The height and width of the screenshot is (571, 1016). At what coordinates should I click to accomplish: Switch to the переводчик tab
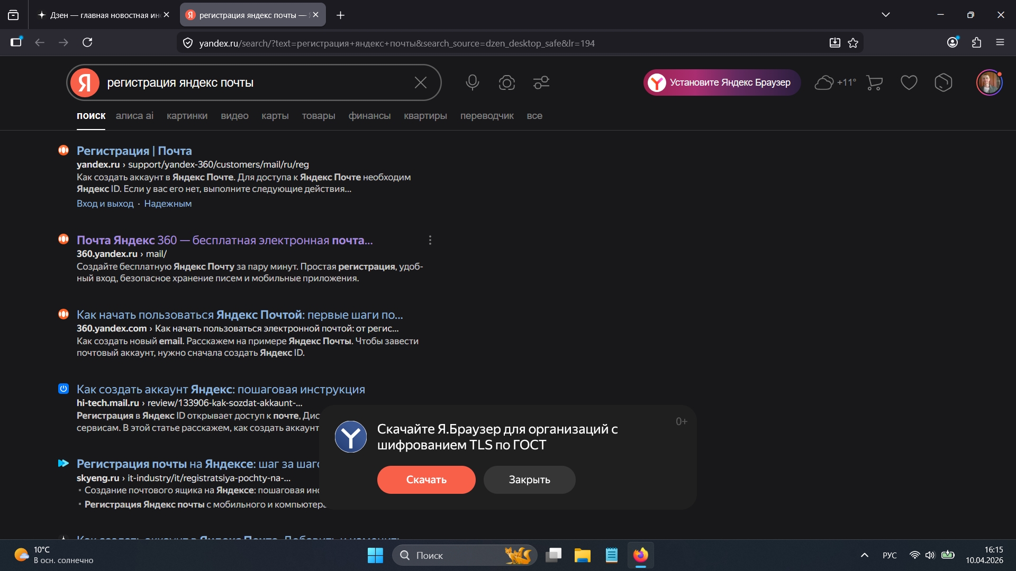coord(486,116)
